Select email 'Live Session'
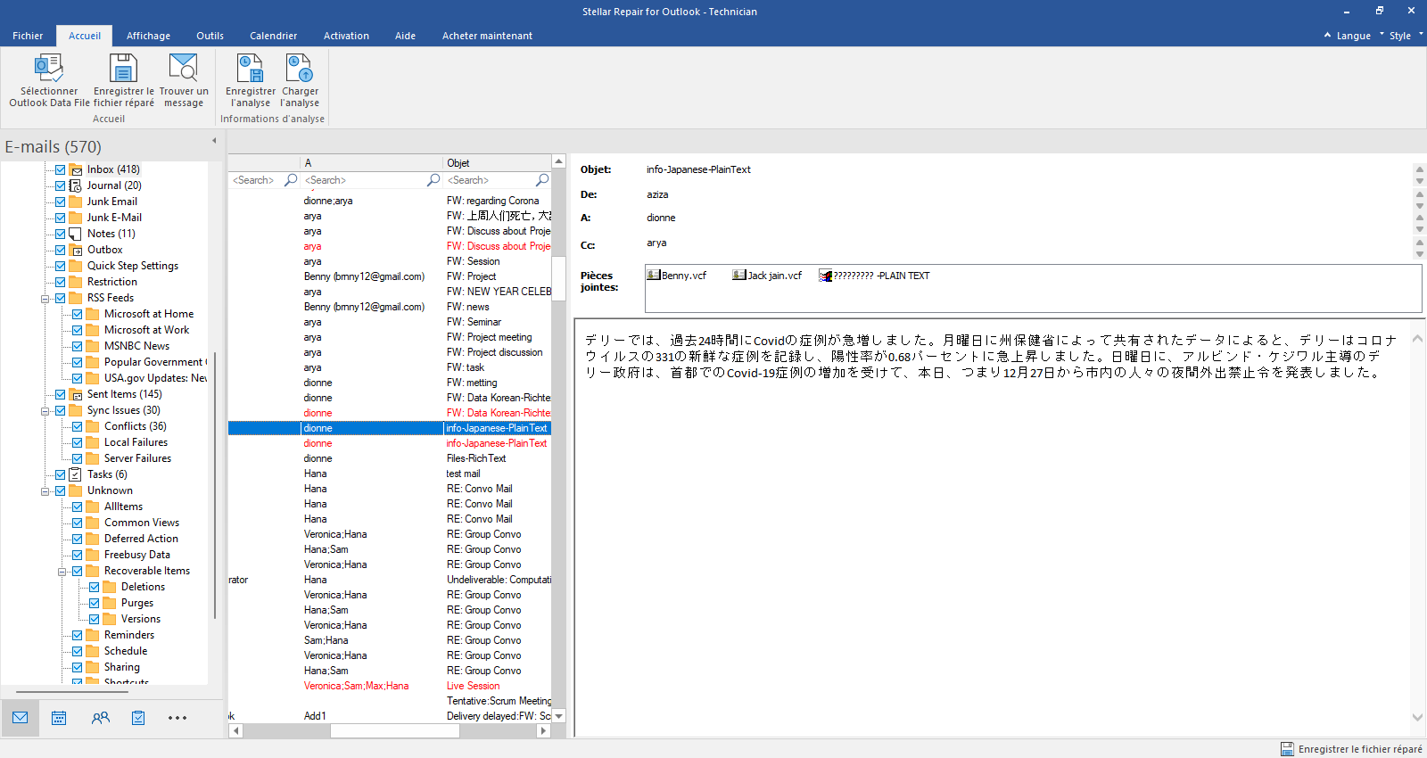This screenshot has width=1427, height=758. (390, 686)
